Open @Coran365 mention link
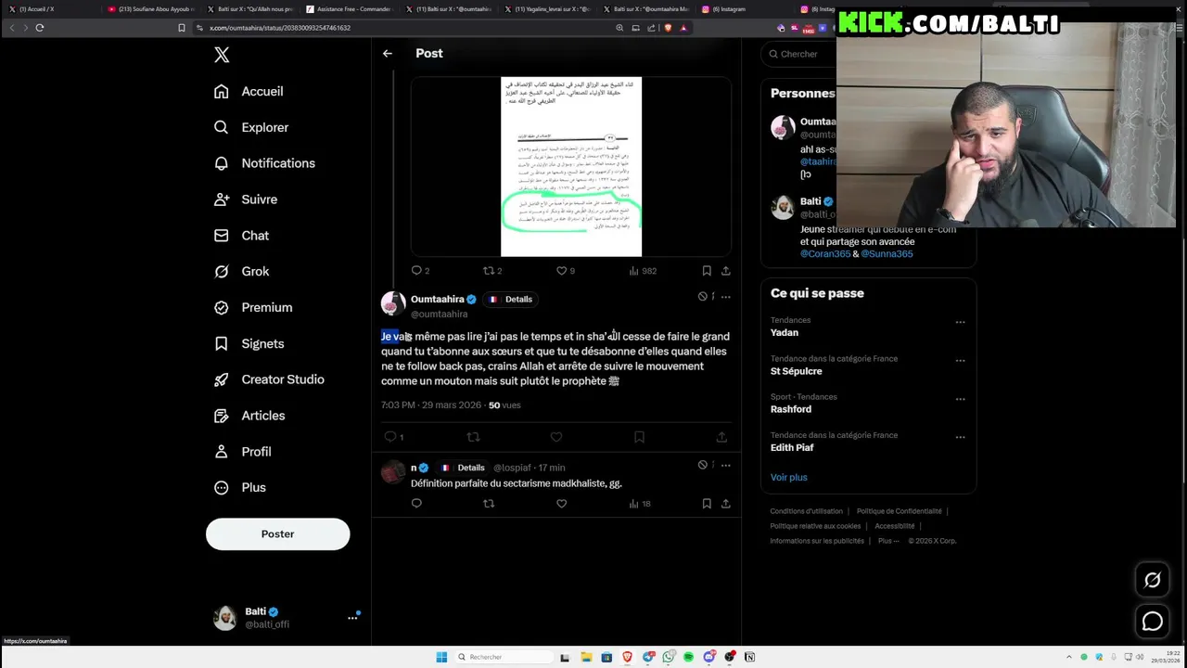The image size is (1187, 668). pyautogui.click(x=825, y=254)
